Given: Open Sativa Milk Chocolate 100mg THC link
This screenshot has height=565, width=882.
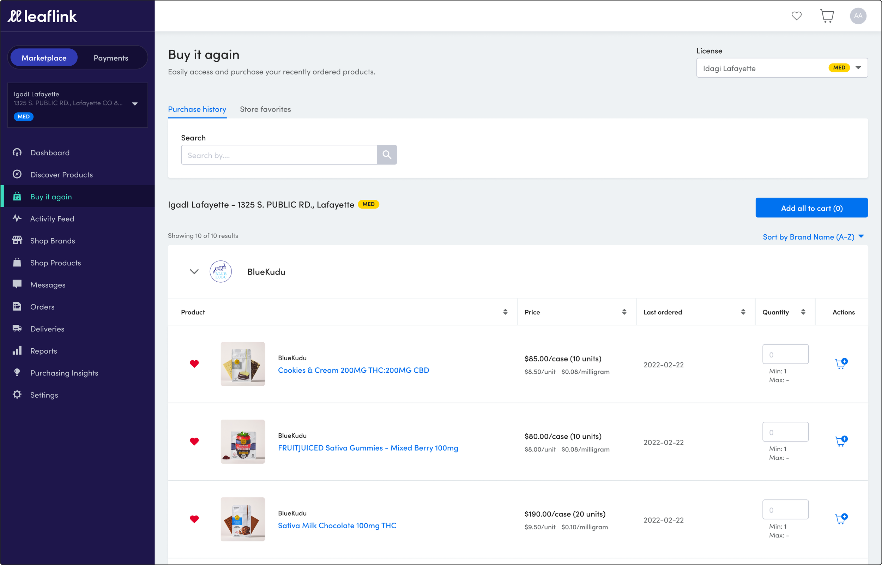Looking at the screenshot, I should tap(337, 525).
